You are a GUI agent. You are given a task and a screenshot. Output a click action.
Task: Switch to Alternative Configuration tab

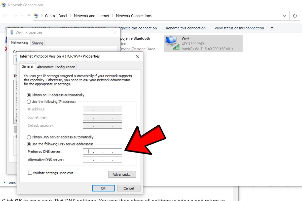point(56,67)
